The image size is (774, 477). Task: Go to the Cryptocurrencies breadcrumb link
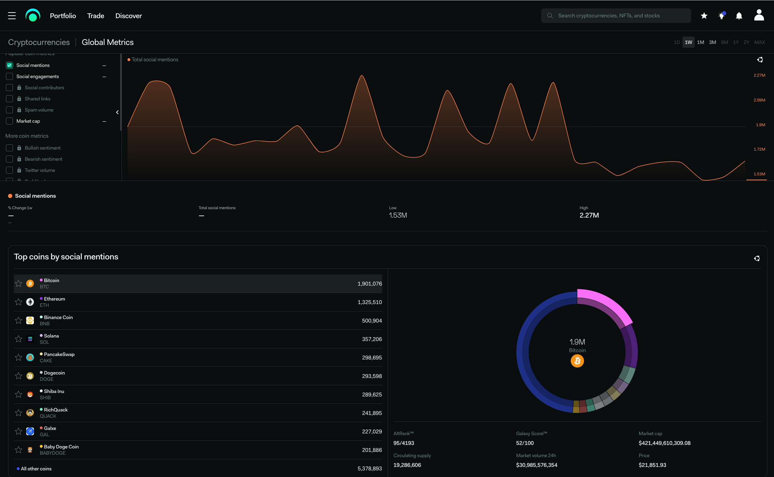[x=39, y=42]
